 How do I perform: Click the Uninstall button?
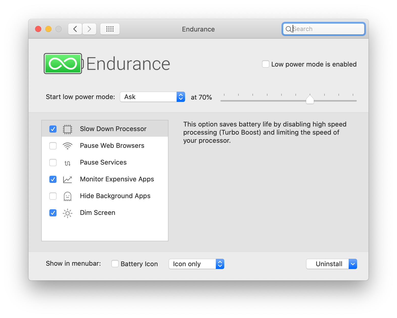click(x=328, y=264)
